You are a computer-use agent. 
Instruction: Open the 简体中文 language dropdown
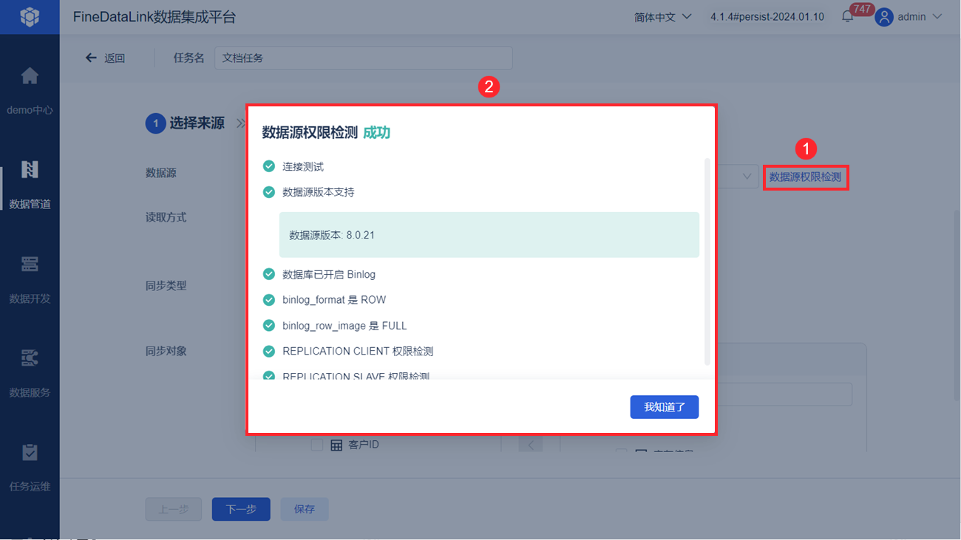click(x=662, y=16)
